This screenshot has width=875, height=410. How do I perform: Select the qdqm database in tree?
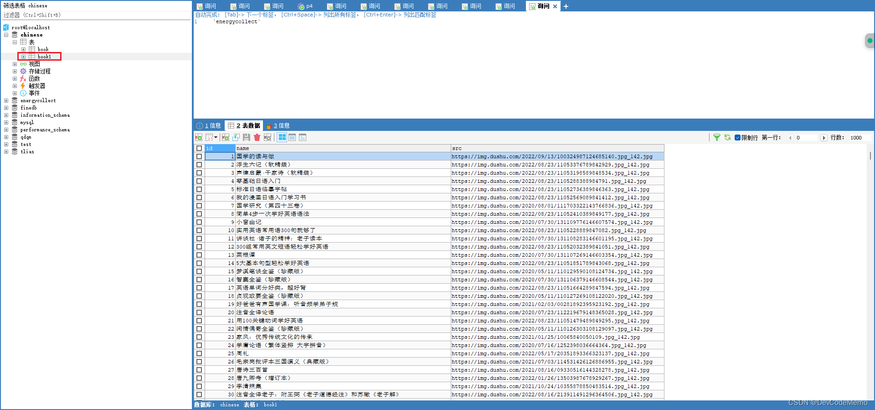pyautogui.click(x=26, y=137)
